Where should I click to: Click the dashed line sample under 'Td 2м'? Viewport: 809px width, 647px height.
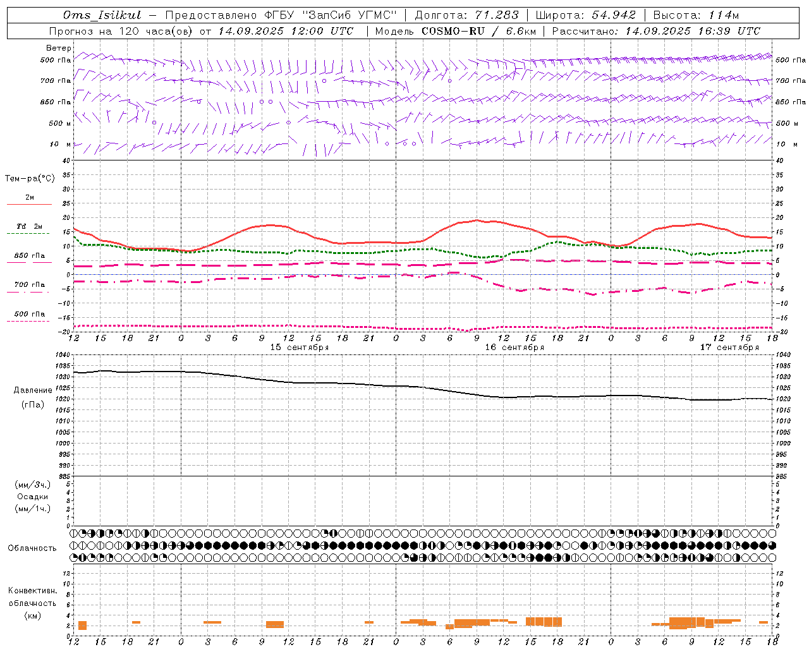coord(28,234)
